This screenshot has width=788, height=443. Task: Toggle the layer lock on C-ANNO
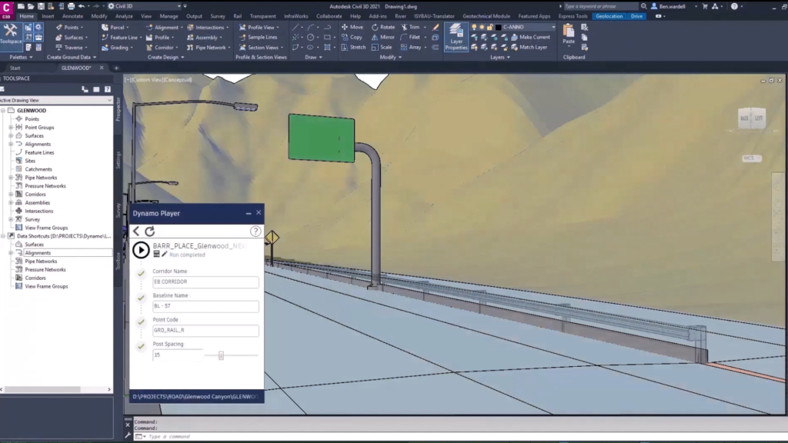click(x=489, y=27)
